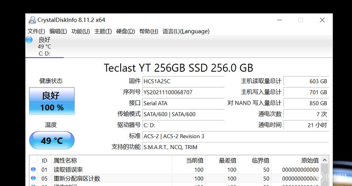Image resolution: width=352 pixels, height=186 pixels.
Task: Select the C: D: disk tab
Action: [44, 47]
